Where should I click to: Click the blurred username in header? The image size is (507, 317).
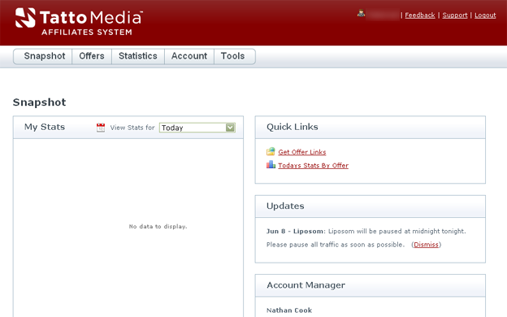[383, 15]
